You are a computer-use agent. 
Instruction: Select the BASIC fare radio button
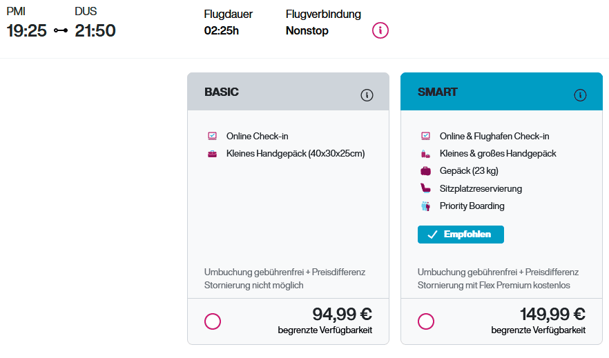tap(213, 321)
